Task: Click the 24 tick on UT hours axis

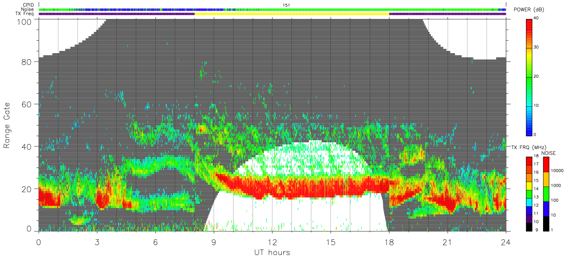Action: (506, 242)
